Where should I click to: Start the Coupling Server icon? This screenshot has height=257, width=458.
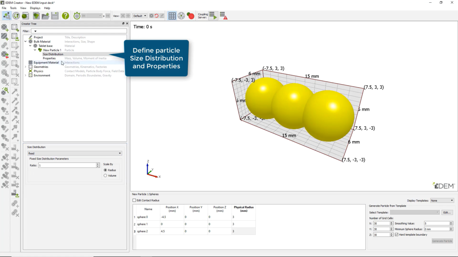point(213,16)
